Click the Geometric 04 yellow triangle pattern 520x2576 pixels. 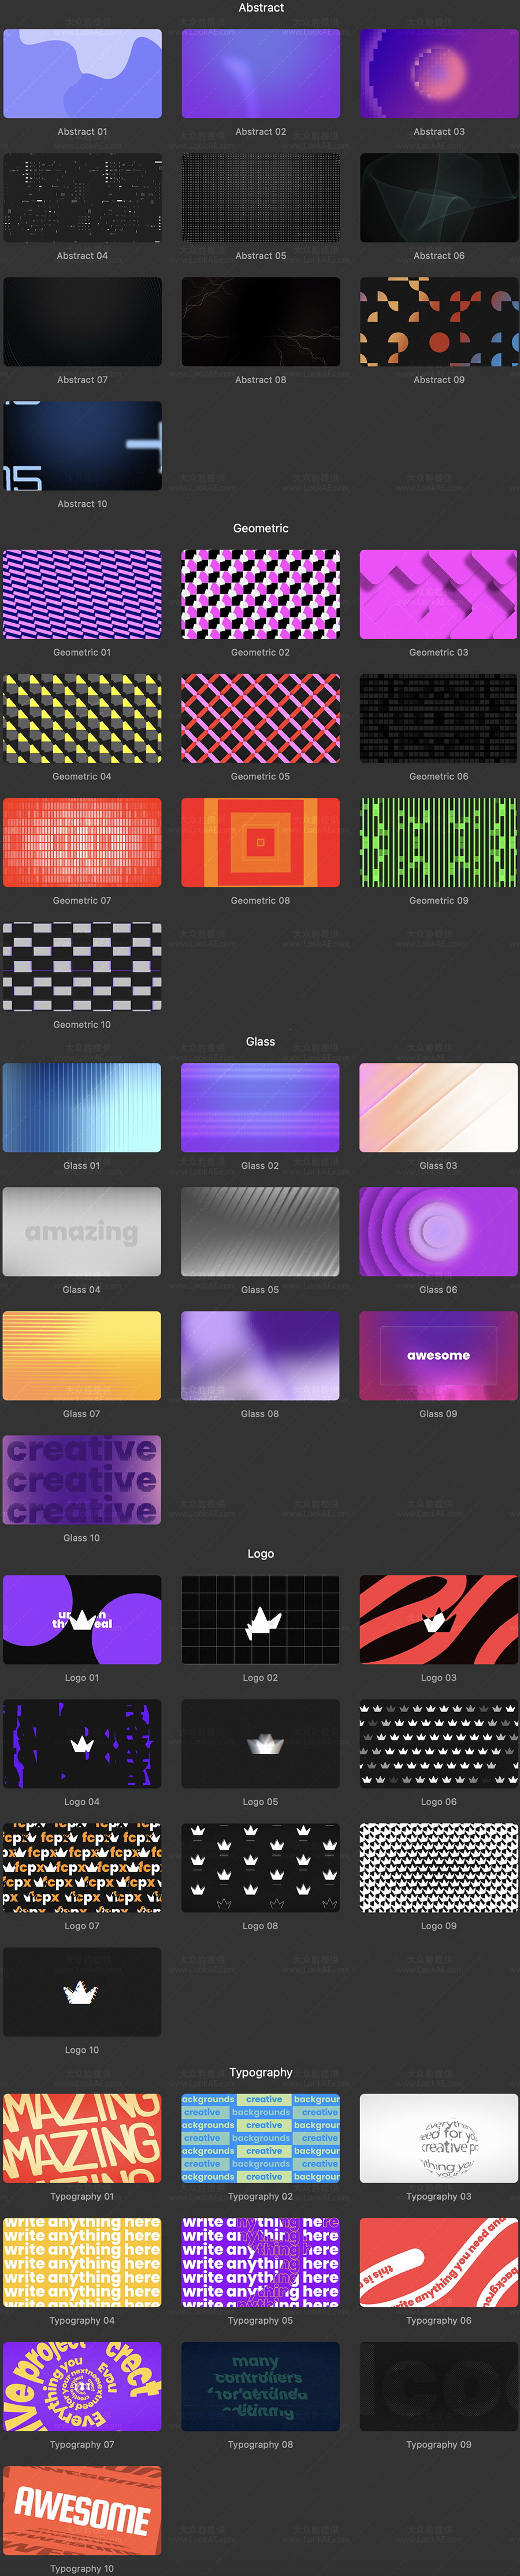coord(82,718)
